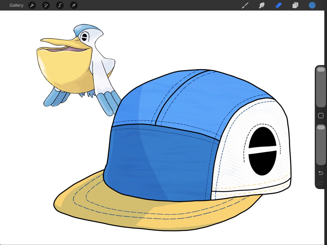327x245 pixels.
Task: Adjust the brush size slider
Action: (321, 87)
